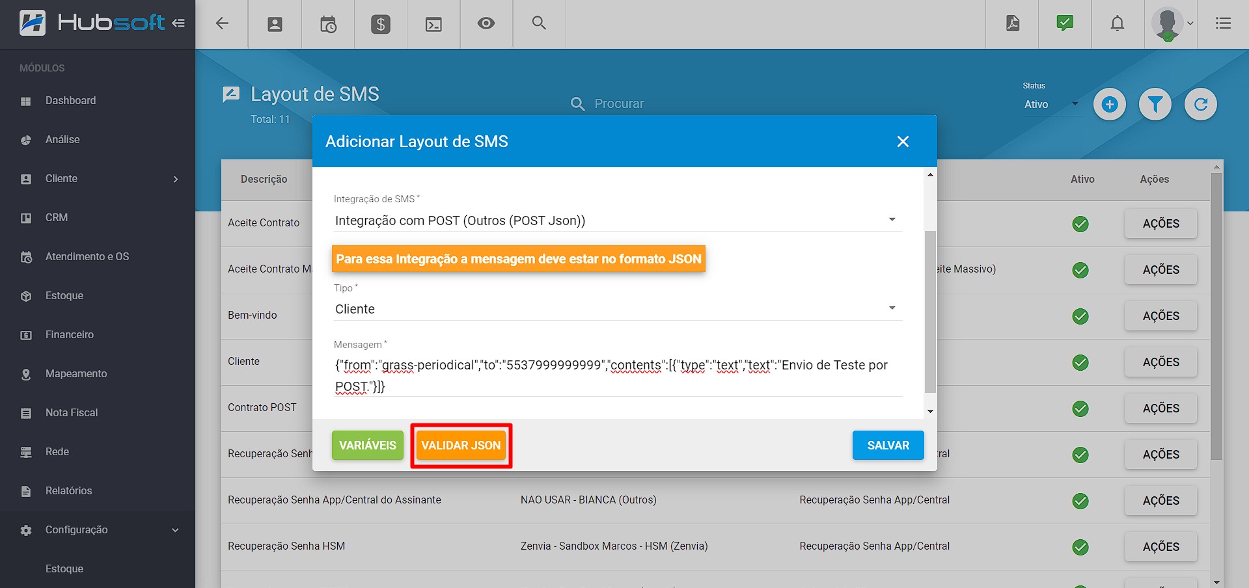Open AÇÕES for Bem-vindo row
This screenshot has width=1249, height=588.
click(x=1160, y=316)
